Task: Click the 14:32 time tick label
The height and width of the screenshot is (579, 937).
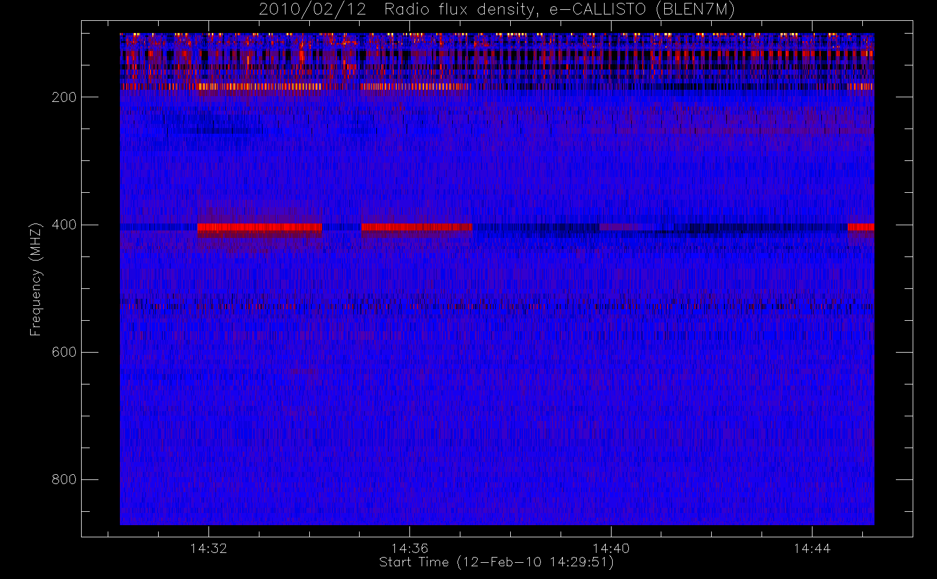Action: coord(208,548)
